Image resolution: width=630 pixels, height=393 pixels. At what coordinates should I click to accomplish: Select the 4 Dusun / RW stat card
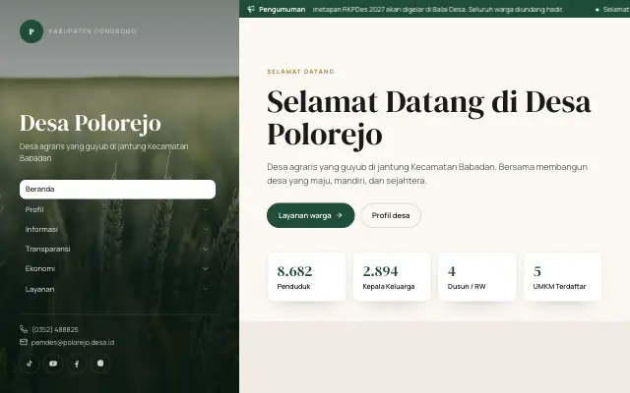coord(476,277)
